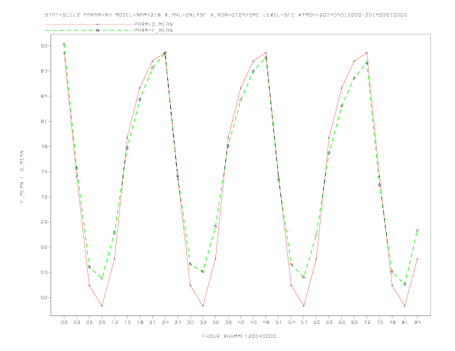Click the green F_MEAN circle at hour 36
Viewport: 455px width, 351px height.
(x=215, y=227)
